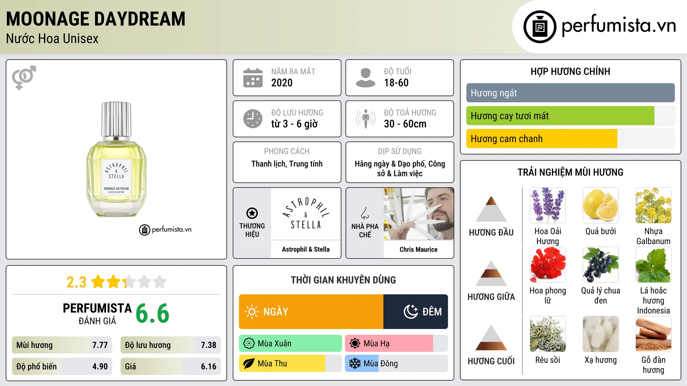
Task: Click the age range value 18-60
Action: (x=396, y=83)
